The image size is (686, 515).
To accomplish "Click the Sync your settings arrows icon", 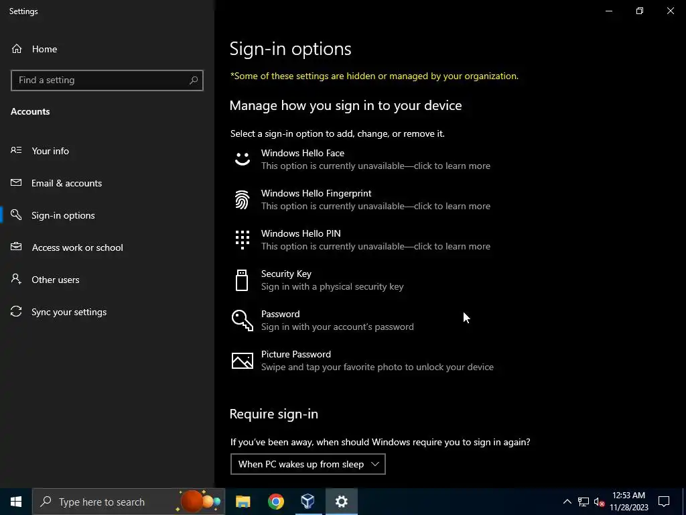I will click(16, 311).
